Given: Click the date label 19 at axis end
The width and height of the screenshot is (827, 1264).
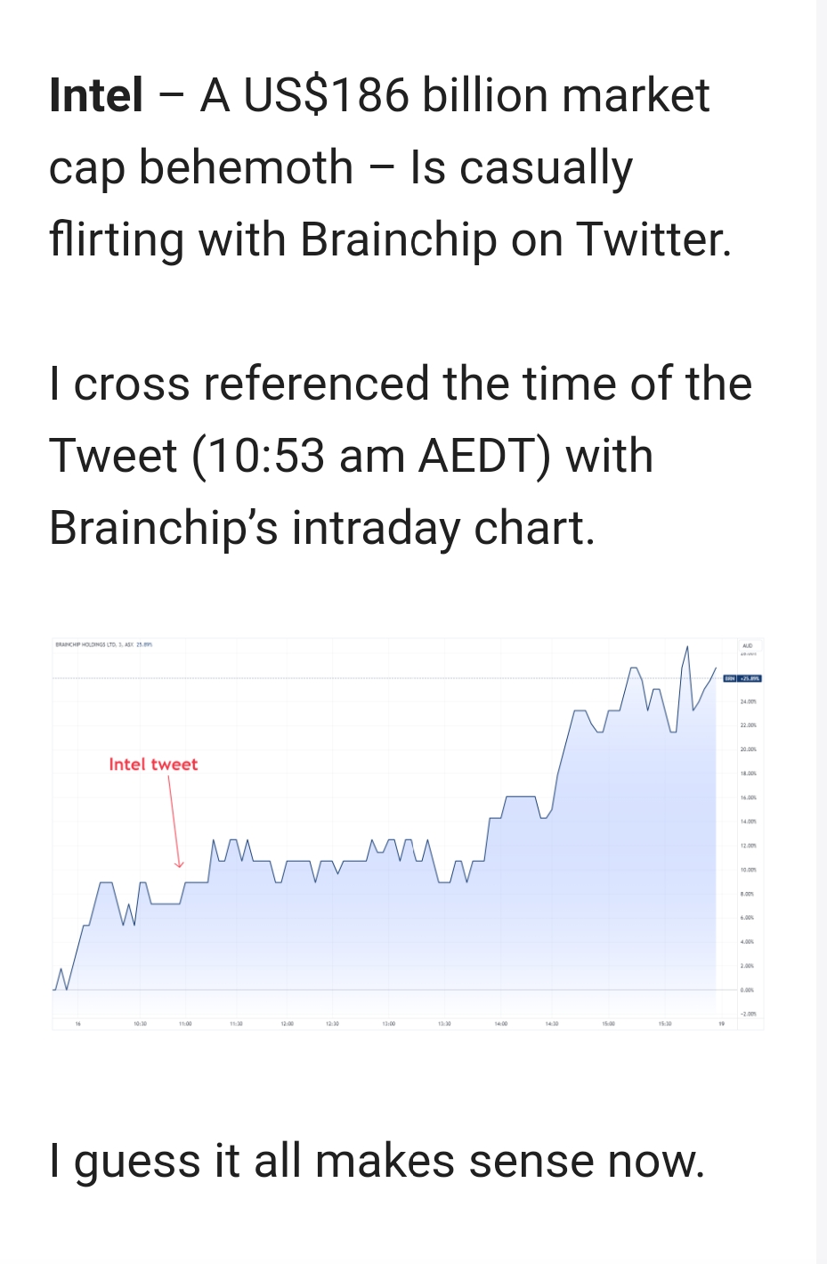Looking at the screenshot, I should [722, 1025].
